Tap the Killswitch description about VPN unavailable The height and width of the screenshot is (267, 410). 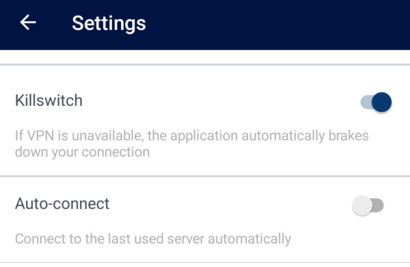coord(191,143)
